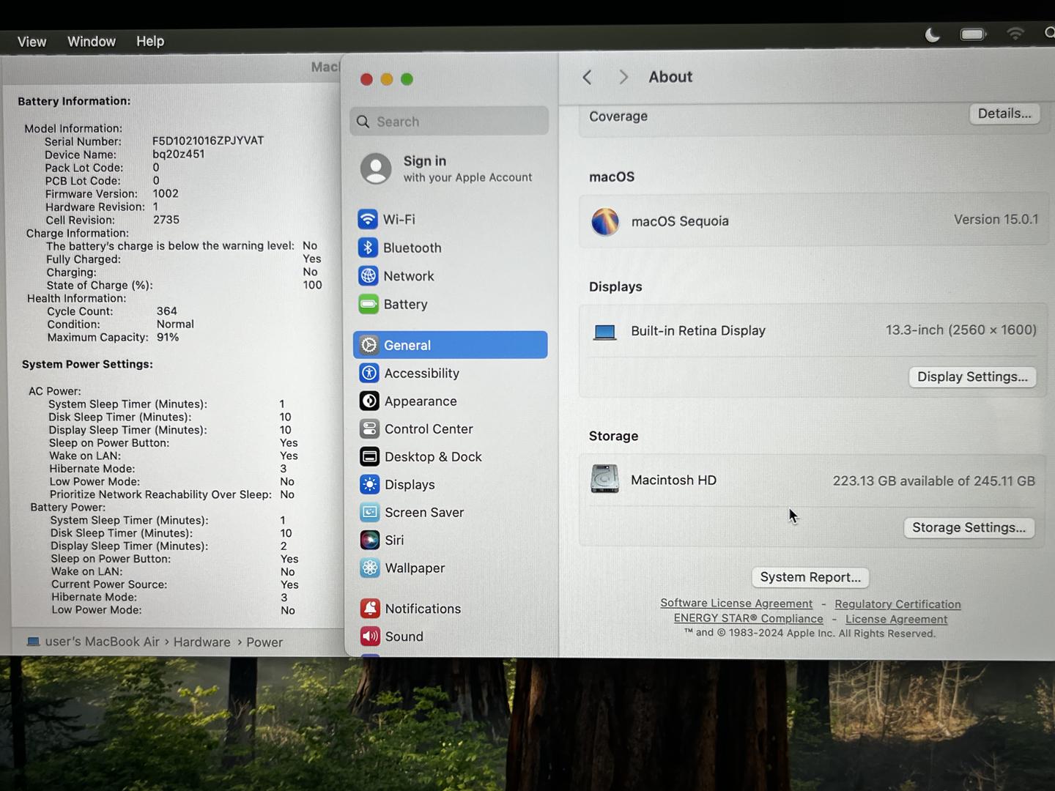Click the Focus moon icon in menu bar
Screen dimensions: 1055x791
click(x=932, y=35)
